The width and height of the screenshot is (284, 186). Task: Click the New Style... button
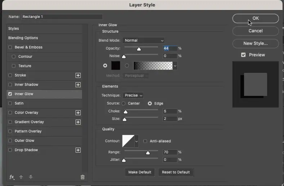coord(255,43)
